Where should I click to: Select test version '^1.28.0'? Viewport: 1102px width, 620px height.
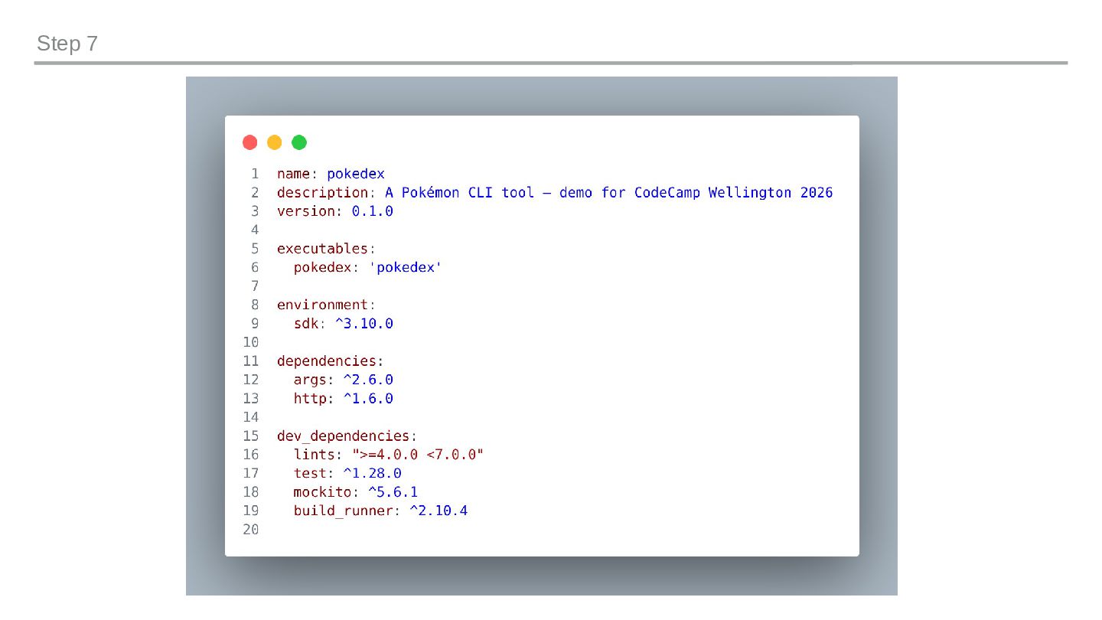(x=373, y=473)
